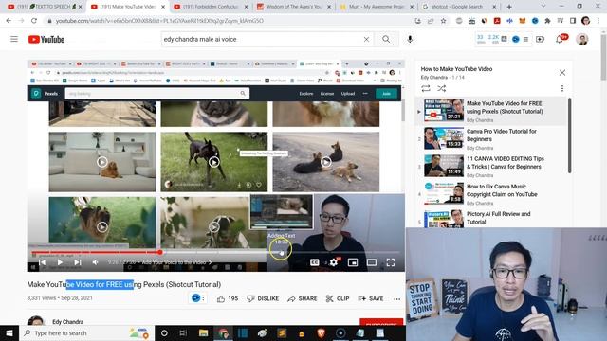Click the search magnifier button
The width and height of the screenshot is (607, 341).
pyautogui.click(x=386, y=39)
